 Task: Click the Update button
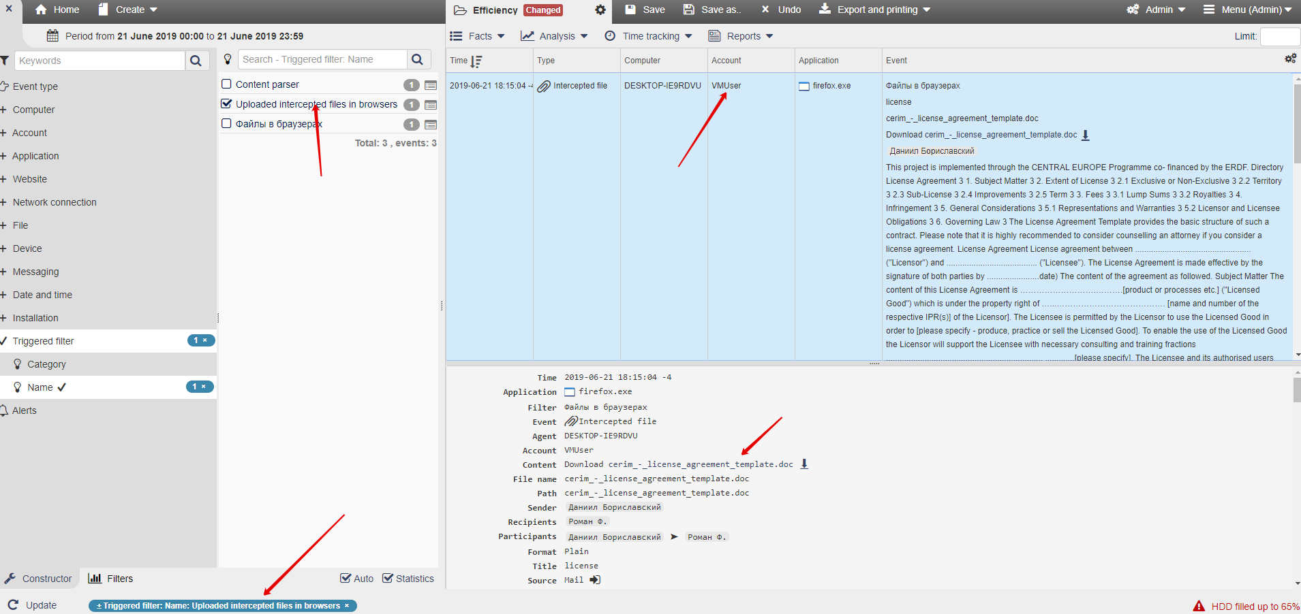coord(33,605)
